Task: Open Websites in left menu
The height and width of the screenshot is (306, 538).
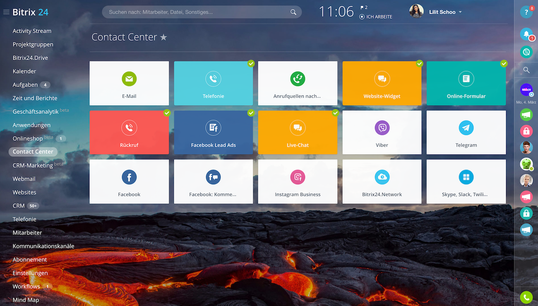Action: [24, 192]
